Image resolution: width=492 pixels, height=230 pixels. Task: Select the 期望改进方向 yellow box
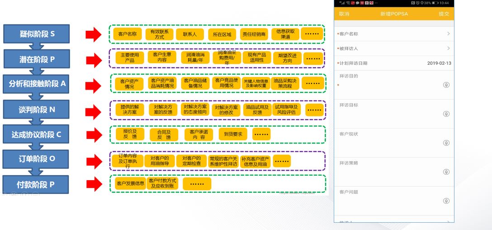click(x=287, y=58)
